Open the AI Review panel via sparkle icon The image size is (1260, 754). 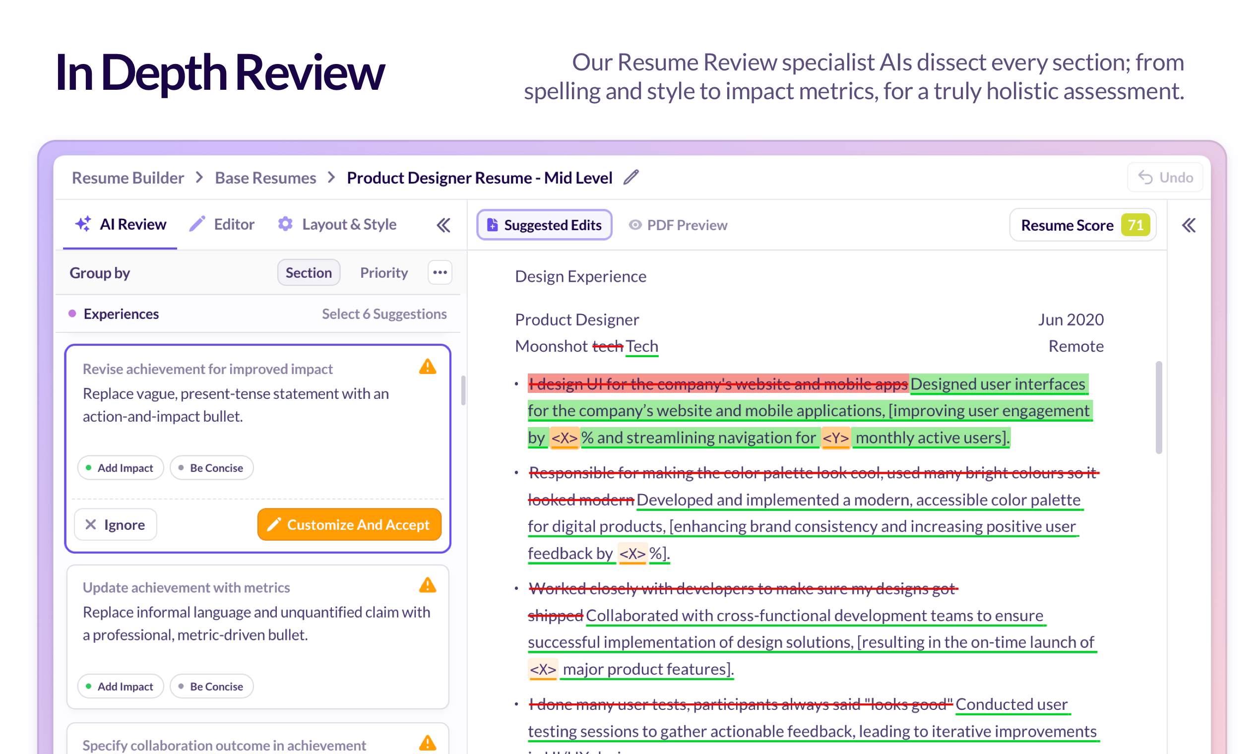pyautogui.click(x=84, y=224)
